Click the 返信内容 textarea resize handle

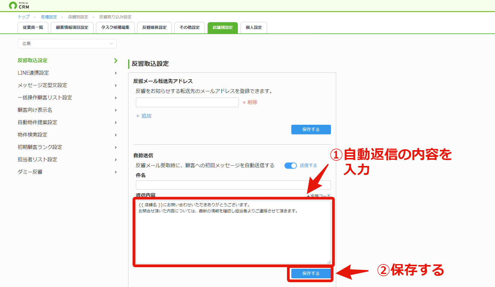coord(329,262)
